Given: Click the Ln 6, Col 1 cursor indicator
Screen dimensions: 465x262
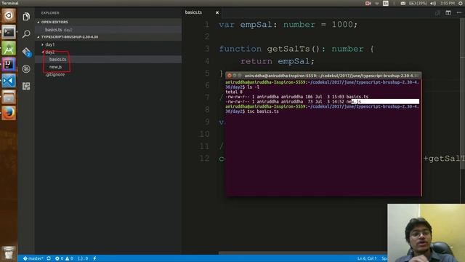Looking at the screenshot, I should click(367, 258).
